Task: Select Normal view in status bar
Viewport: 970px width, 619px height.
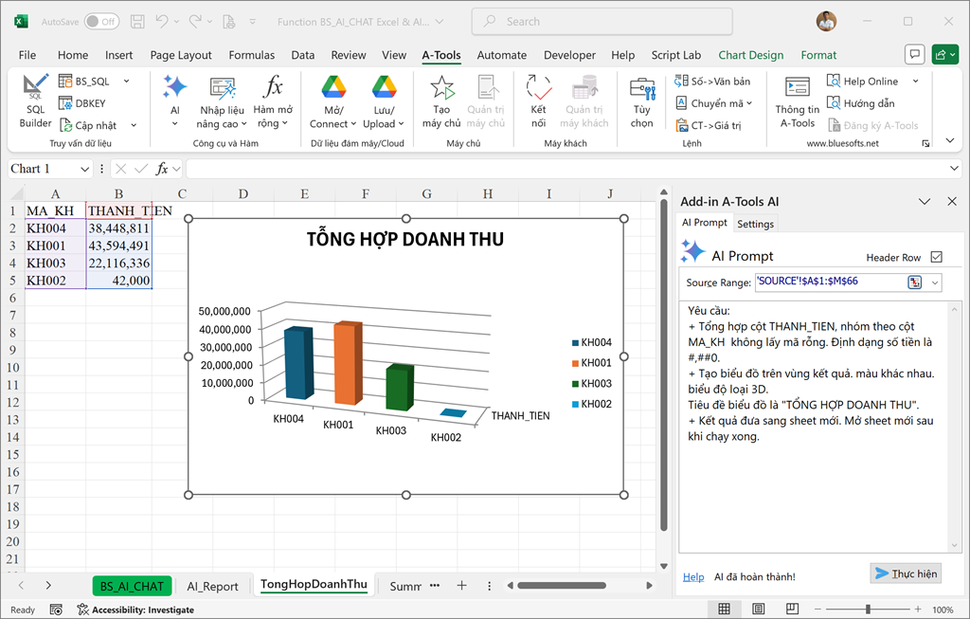Action: 724,610
